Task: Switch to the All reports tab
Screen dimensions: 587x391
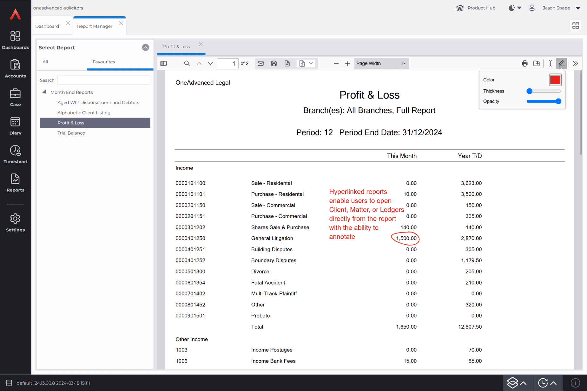Action: point(45,62)
